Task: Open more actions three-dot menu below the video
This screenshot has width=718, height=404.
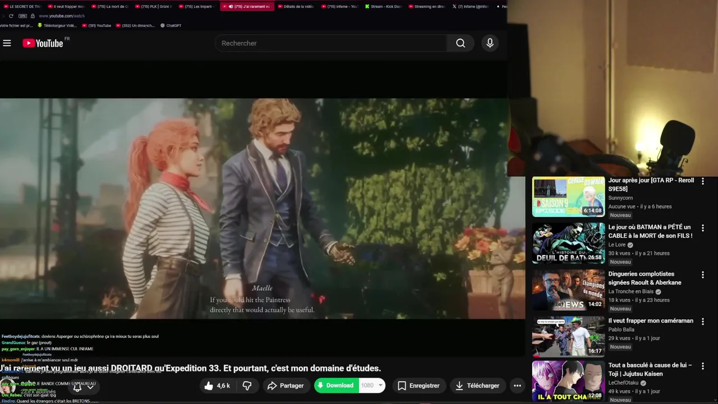Action: (517, 385)
